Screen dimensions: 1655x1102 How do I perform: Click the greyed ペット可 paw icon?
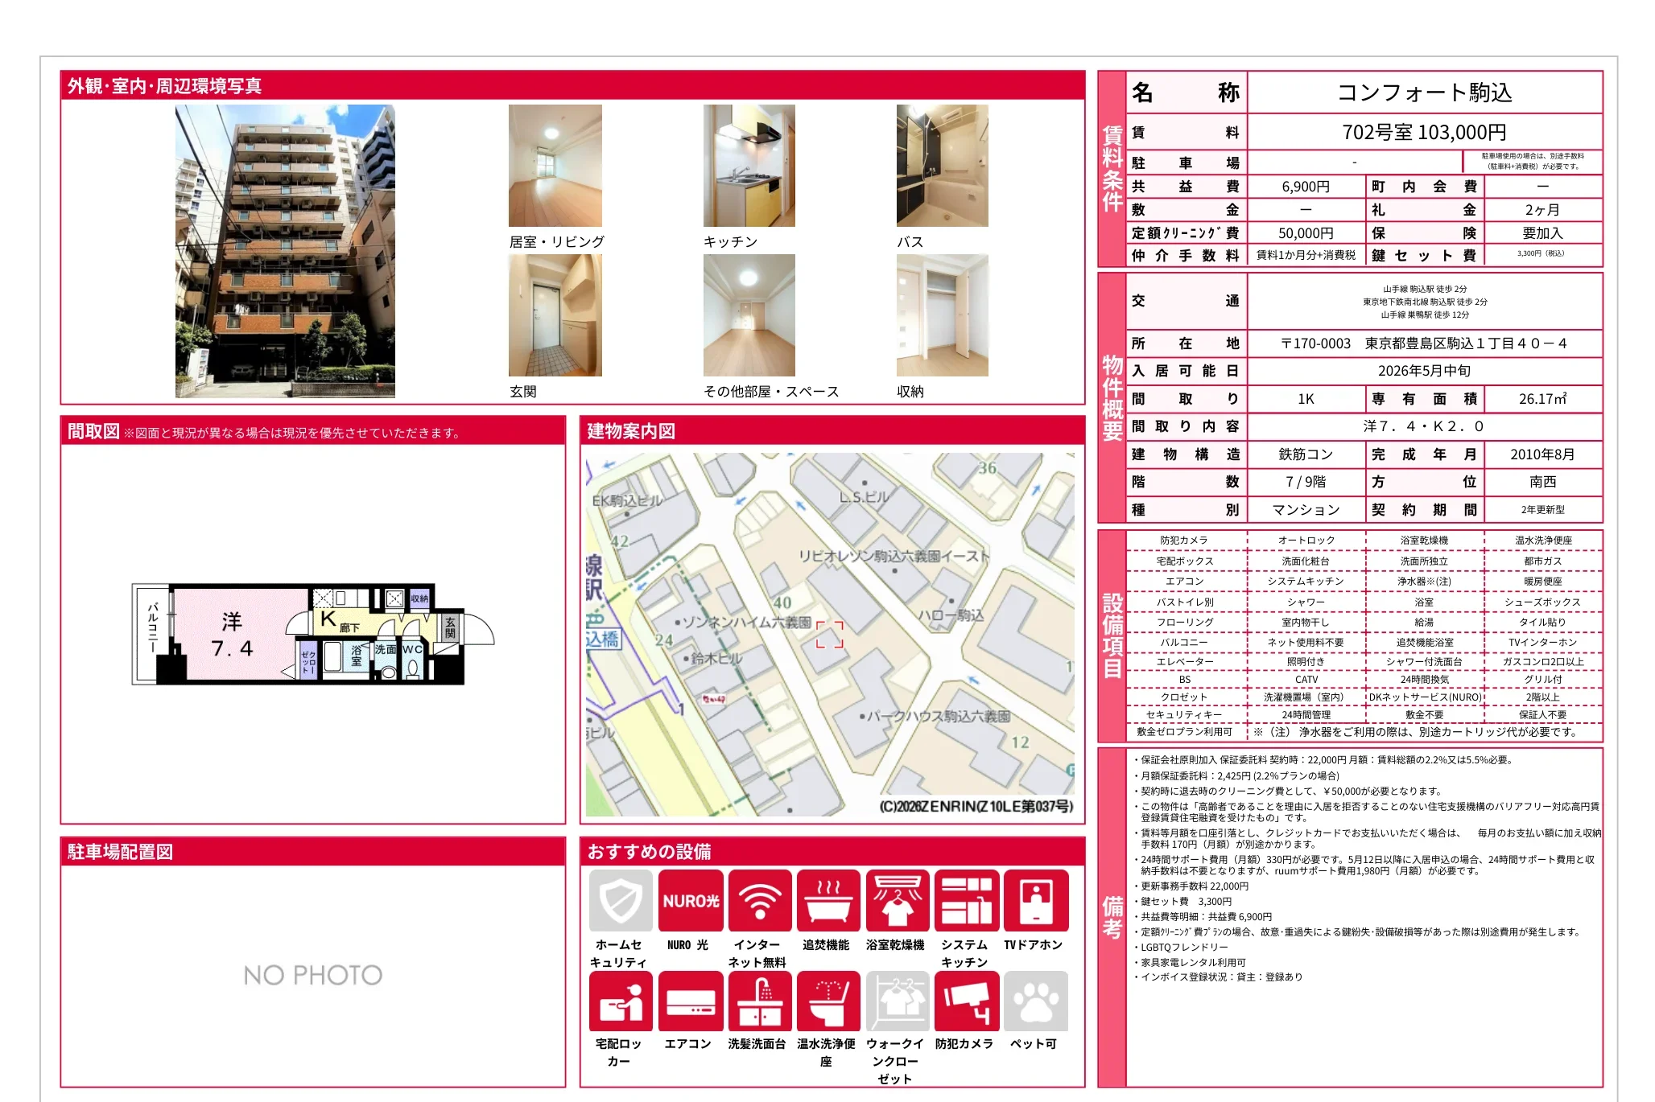1035,1001
